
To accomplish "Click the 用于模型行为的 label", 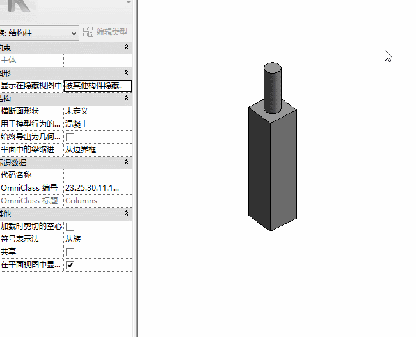I will coord(31,124).
